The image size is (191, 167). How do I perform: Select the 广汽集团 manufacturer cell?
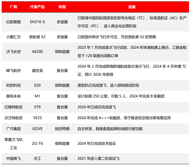point(13,129)
